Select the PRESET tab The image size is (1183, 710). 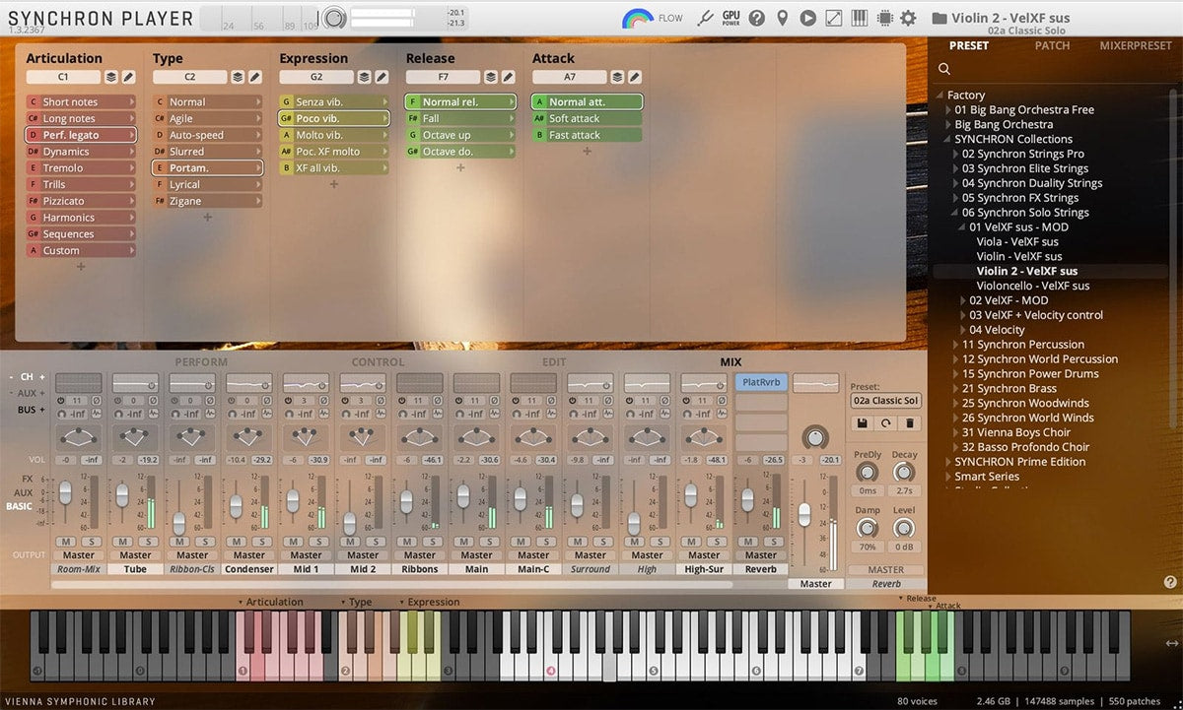pos(969,45)
